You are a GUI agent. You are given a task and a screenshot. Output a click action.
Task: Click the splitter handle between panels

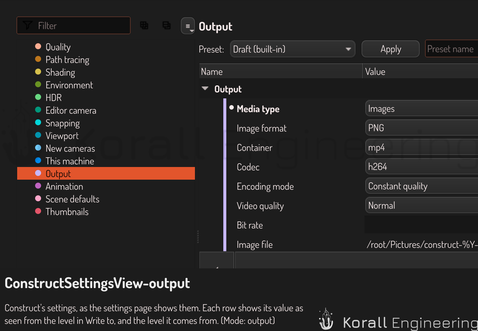pos(198,237)
